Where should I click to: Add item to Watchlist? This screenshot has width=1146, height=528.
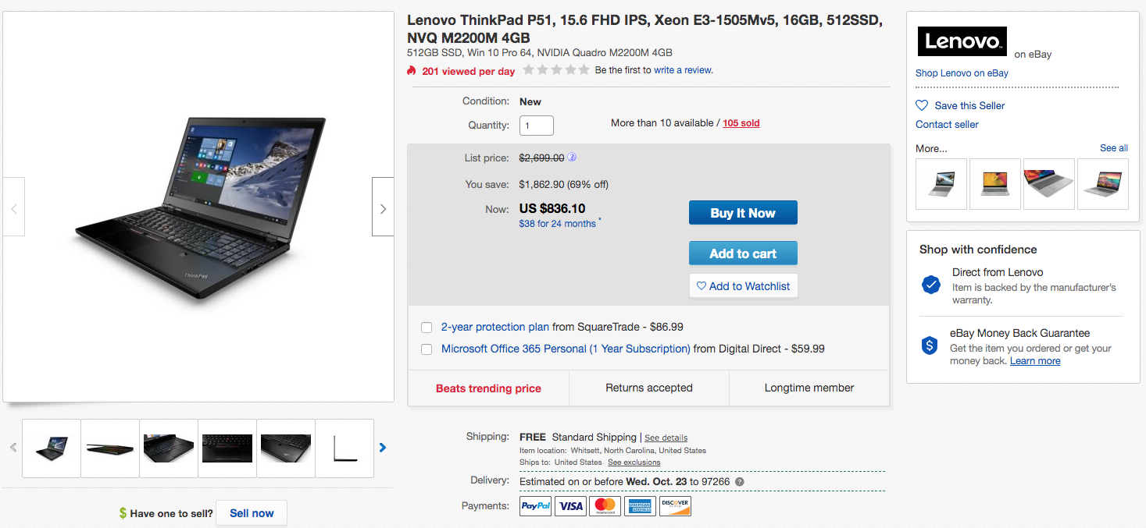(x=743, y=286)
